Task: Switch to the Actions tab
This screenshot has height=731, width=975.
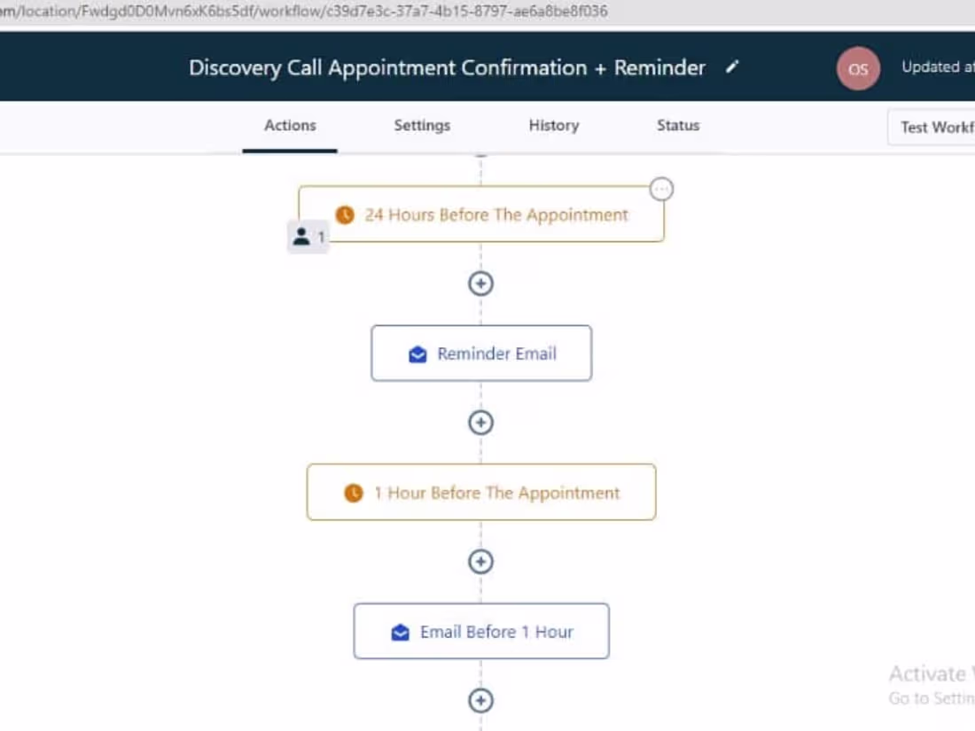Action: tap(290, 126)
